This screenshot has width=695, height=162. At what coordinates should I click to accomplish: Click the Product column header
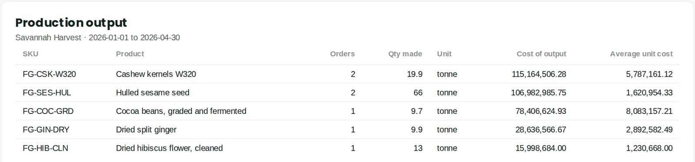[x=130, y=54]
